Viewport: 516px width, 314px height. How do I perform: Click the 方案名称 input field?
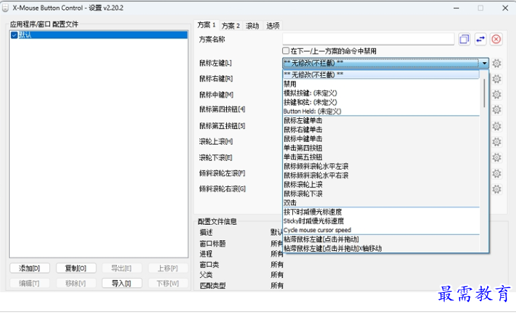pos(369,39)
